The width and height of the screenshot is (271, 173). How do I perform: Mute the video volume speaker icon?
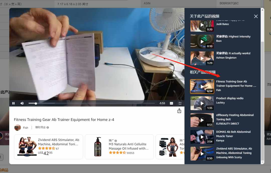(22, 103)
